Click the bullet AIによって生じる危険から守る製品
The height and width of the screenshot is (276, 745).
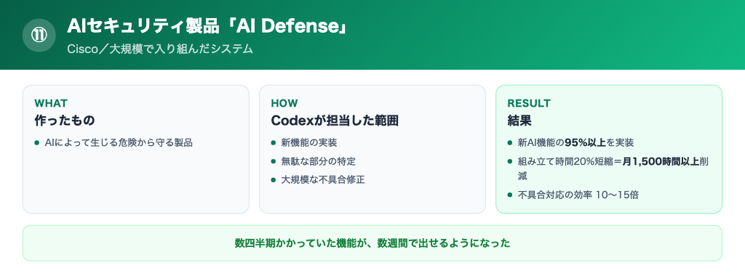tap(119, 142)
